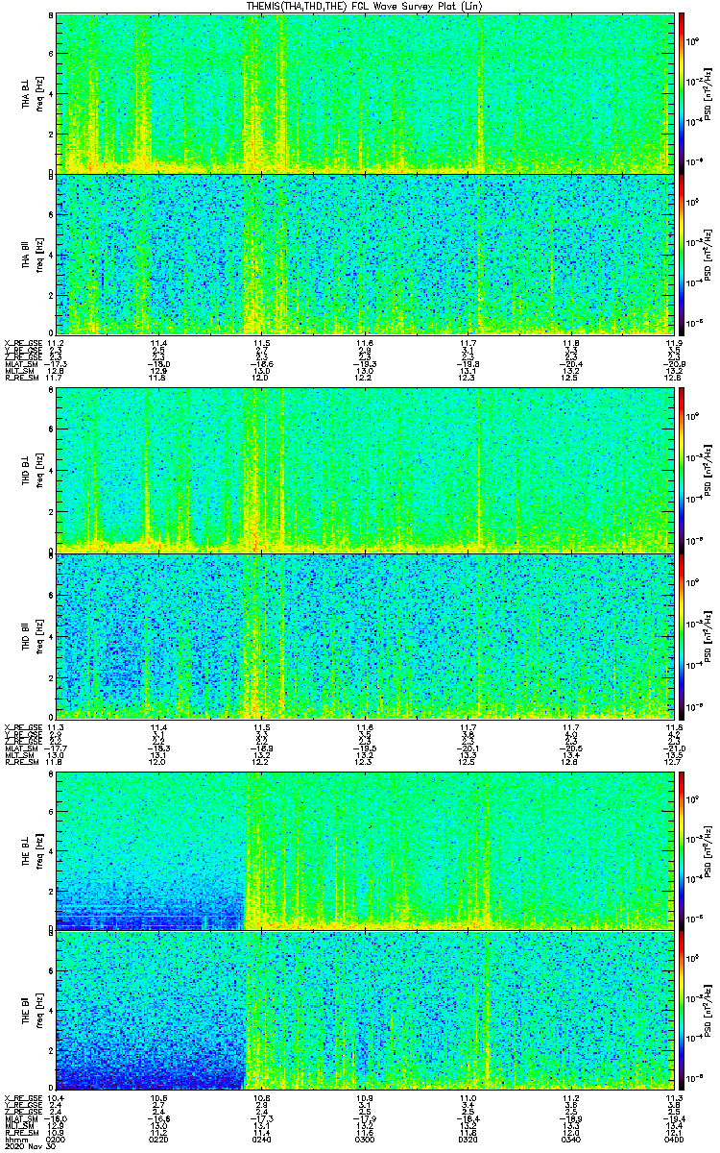This screenshot has width=720, height=1153.
Task: Click the THA B-perpendicular spectrogram color bar
Action: tap(682, 92)
